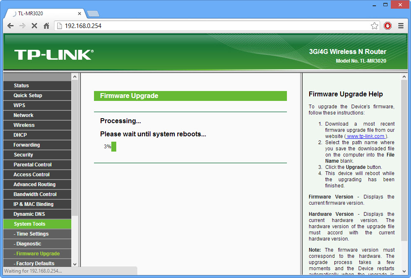
Task: Maximize the browser window
Action: [x=385, y=5]
